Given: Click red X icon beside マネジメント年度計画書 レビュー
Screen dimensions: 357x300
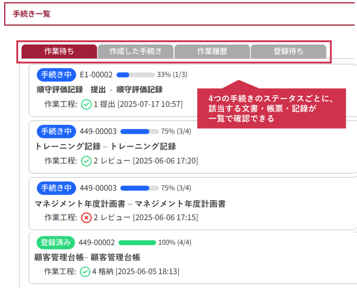Looking at the screenshot, I should click(86, 218).
